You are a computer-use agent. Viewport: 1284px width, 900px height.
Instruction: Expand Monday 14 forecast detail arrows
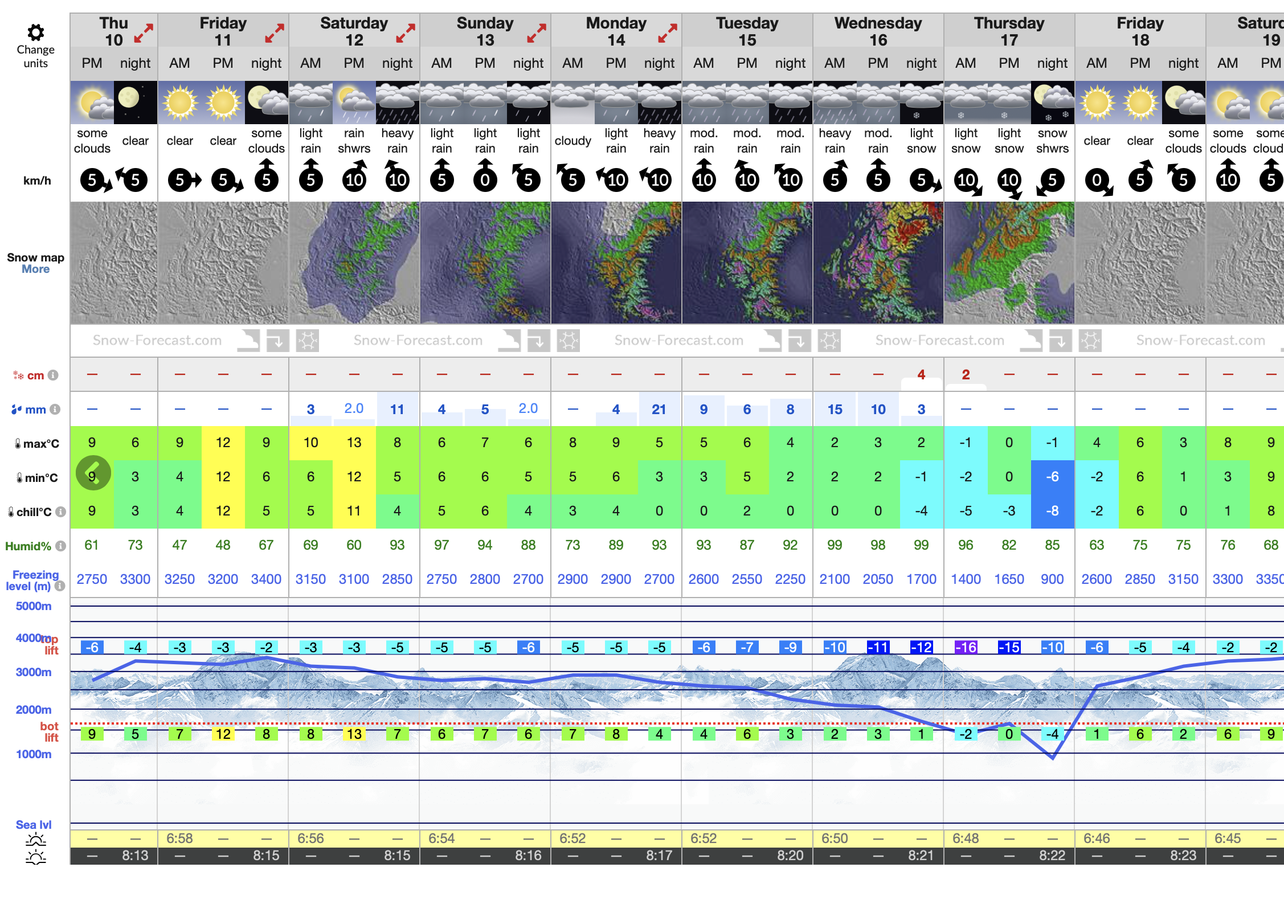pyautogui.click(x=668, y=33)
